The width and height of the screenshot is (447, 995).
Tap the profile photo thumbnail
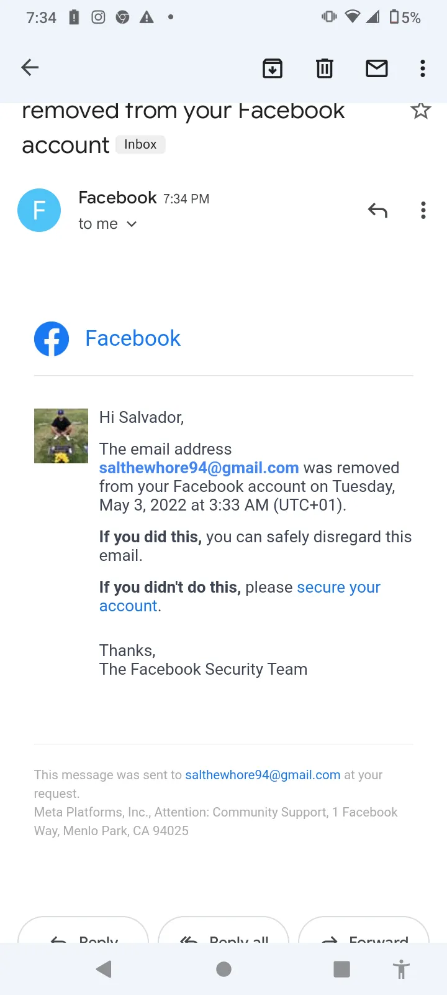click(61, 436)
